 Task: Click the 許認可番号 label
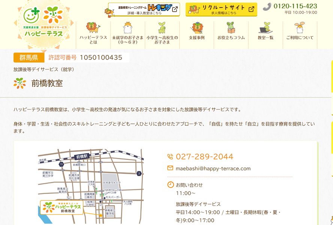(x=62, y=58)
